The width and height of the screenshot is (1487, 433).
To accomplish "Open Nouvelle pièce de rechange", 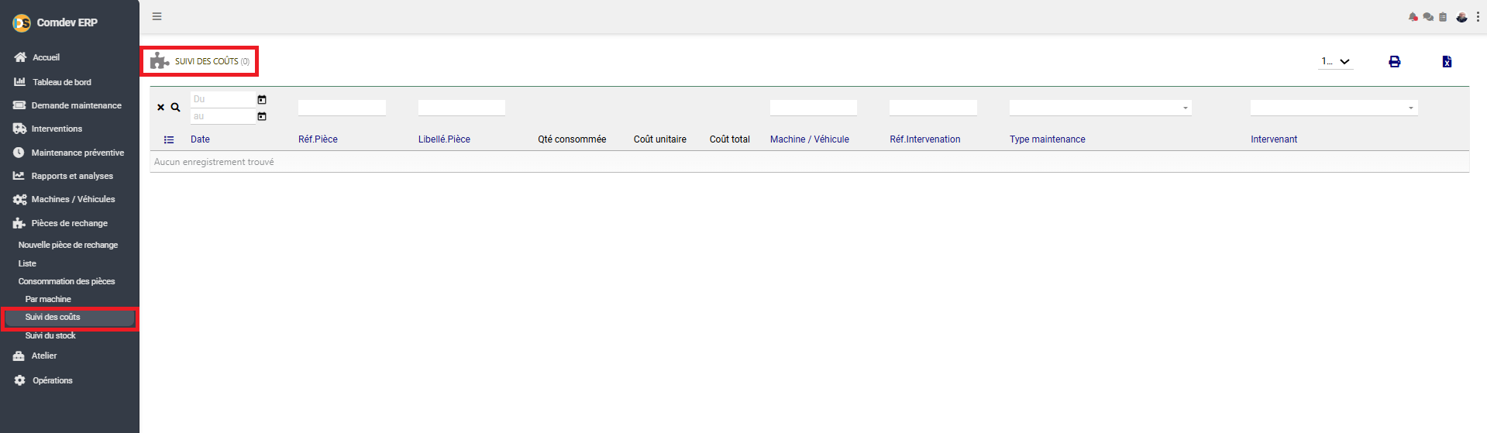I will coord(68,245).
